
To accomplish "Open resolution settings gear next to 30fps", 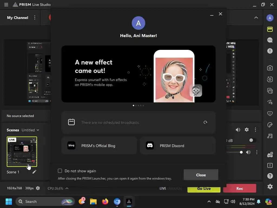I will [x=38, y=188].
